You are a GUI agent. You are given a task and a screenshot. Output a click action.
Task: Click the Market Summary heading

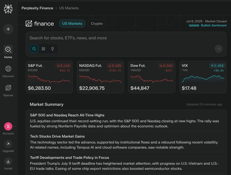click(x=46, y=104)
